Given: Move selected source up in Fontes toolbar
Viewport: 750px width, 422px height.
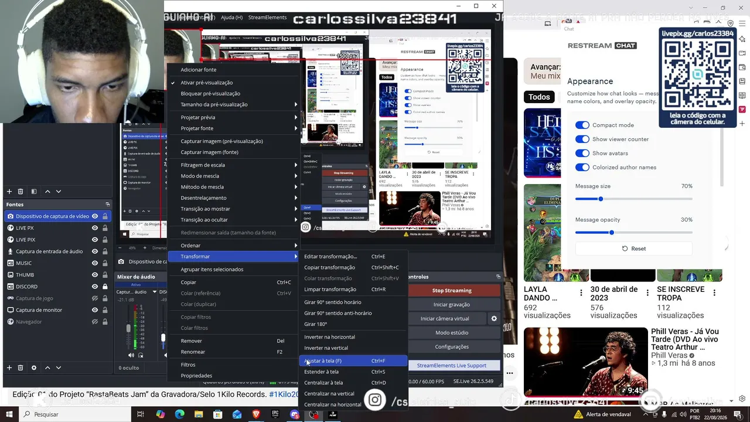Looking at the screenshot, I should point(47,367).
